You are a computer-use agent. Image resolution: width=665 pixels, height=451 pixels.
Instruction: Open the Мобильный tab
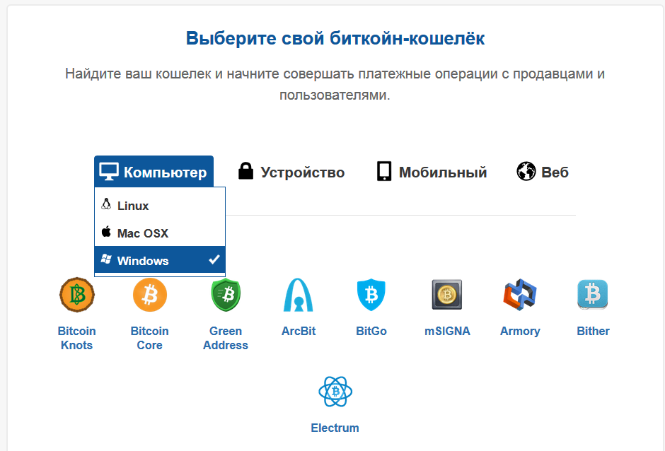click(432, 172)
